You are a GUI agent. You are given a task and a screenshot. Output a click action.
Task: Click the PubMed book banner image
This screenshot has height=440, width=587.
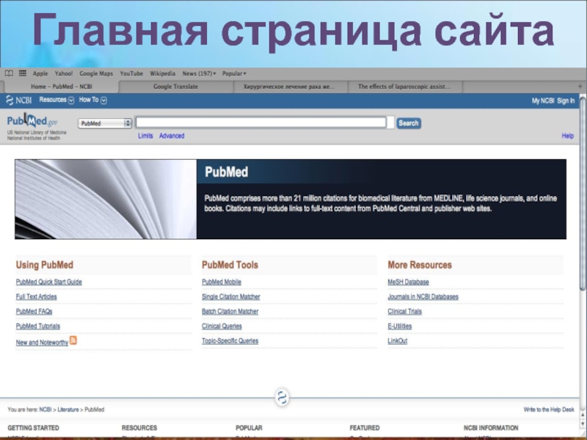point(106,199)
